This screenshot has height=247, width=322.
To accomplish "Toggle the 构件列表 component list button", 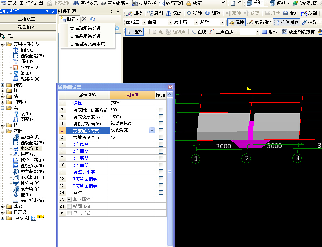I will pos(286,22).
